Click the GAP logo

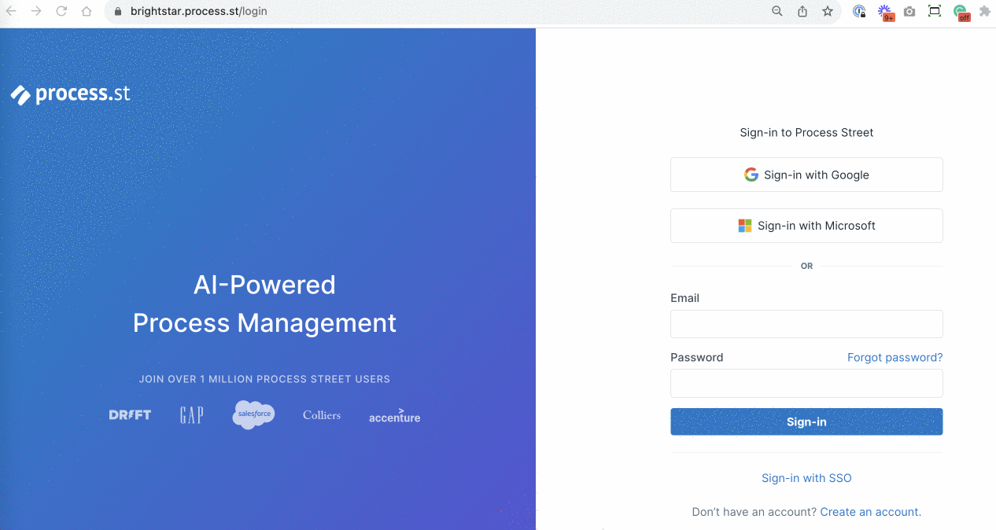191,415
